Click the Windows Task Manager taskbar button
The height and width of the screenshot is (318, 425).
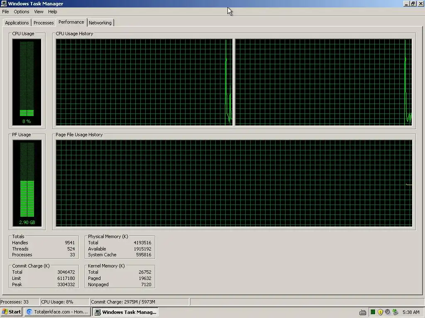[x=125, y=312]
